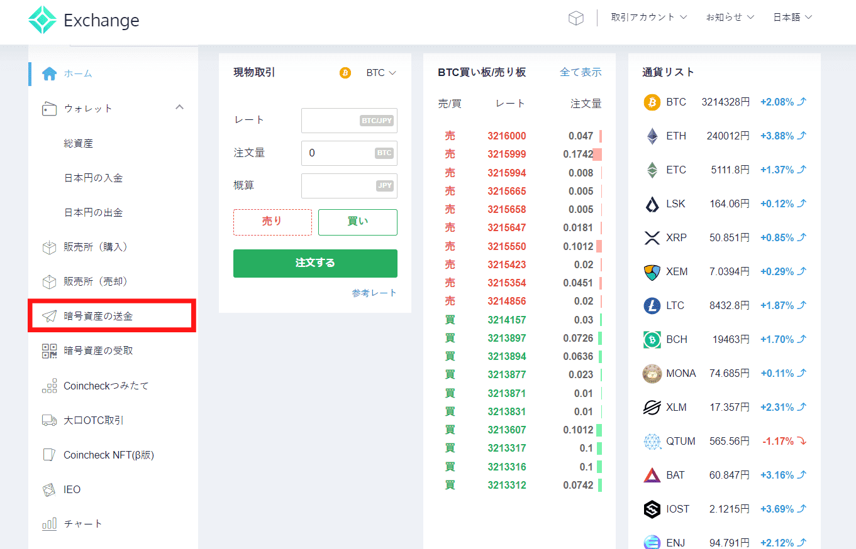Image resolution: width=856 pixels, height=549 pixels.
Task: Click the QTUM change -1.17%
Action: [778, 441]
